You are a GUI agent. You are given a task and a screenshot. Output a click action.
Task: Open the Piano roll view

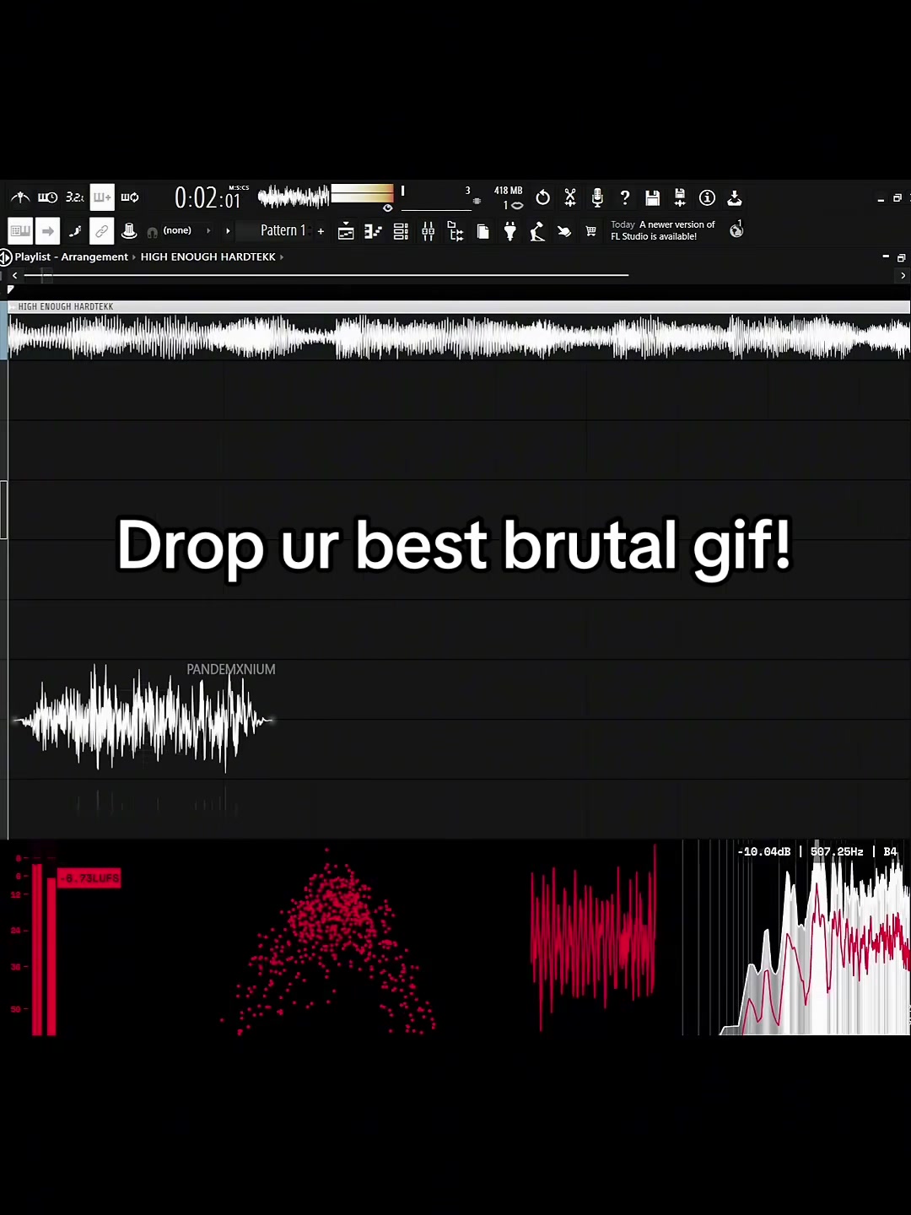373,231
